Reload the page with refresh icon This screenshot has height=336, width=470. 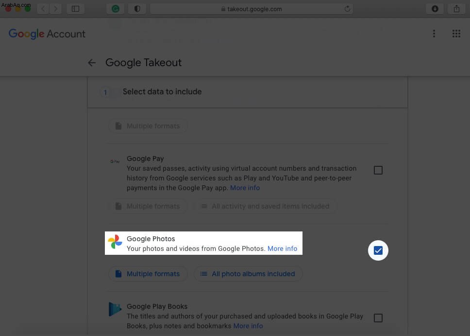[x=348, y=9]
